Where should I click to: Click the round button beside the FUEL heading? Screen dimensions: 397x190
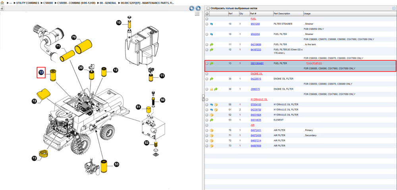tap(207, 19)
